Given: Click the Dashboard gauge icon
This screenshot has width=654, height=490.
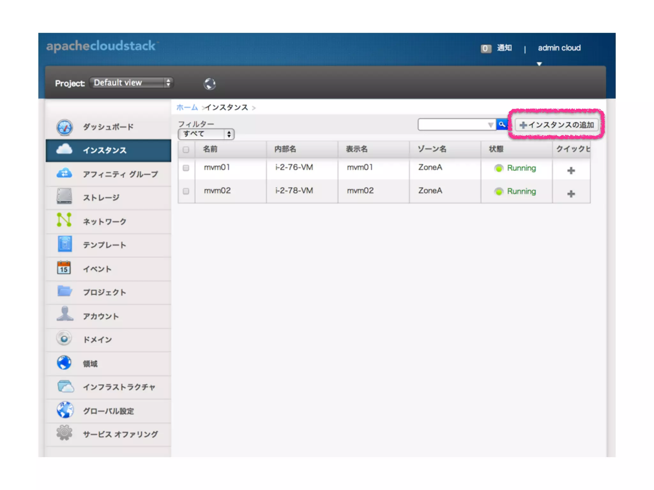Looking at the screenshot, I should (x=65, y=127).
